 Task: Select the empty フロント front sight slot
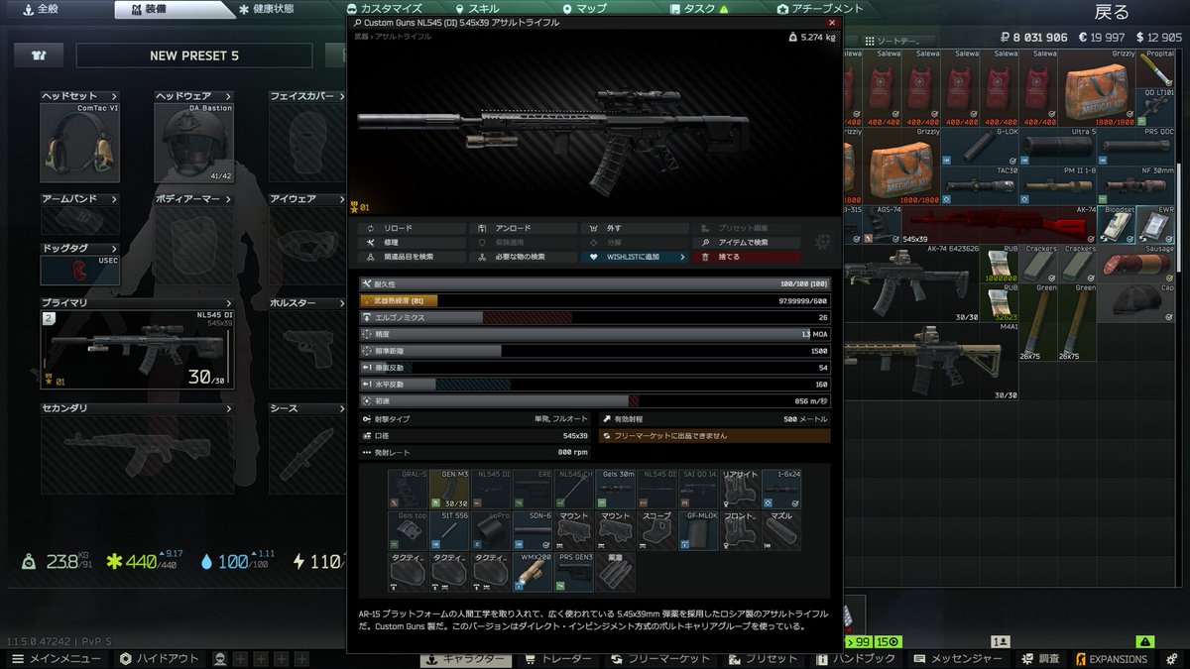(x=739, y=531)
